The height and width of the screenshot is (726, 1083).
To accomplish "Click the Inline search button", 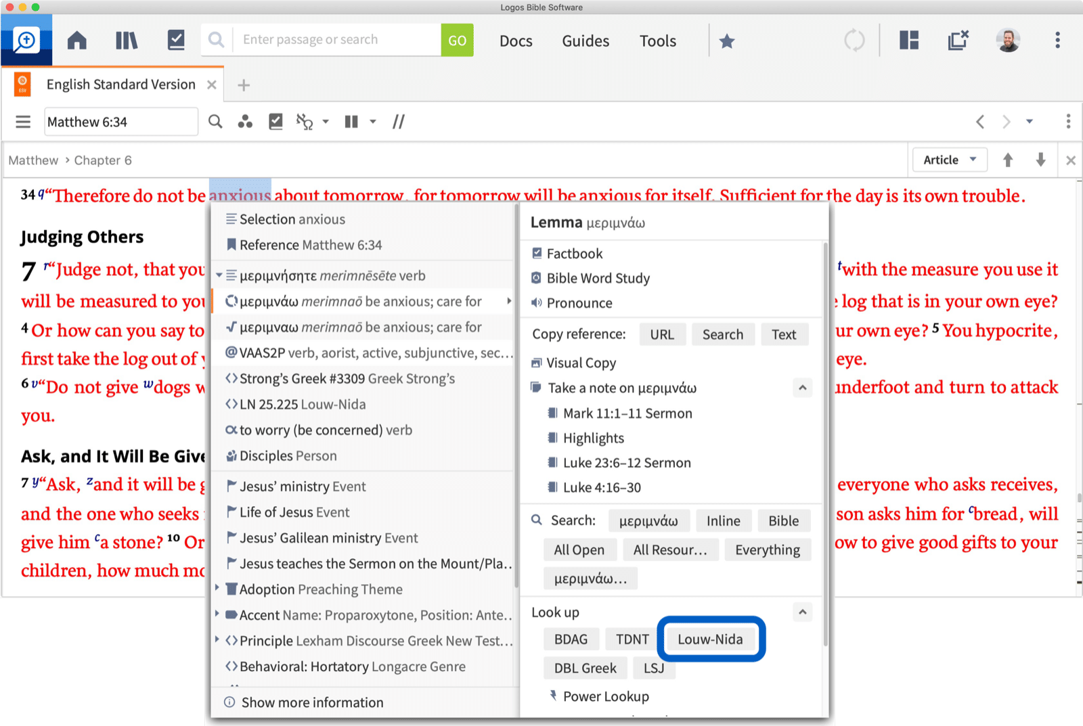I will [723, 521].
